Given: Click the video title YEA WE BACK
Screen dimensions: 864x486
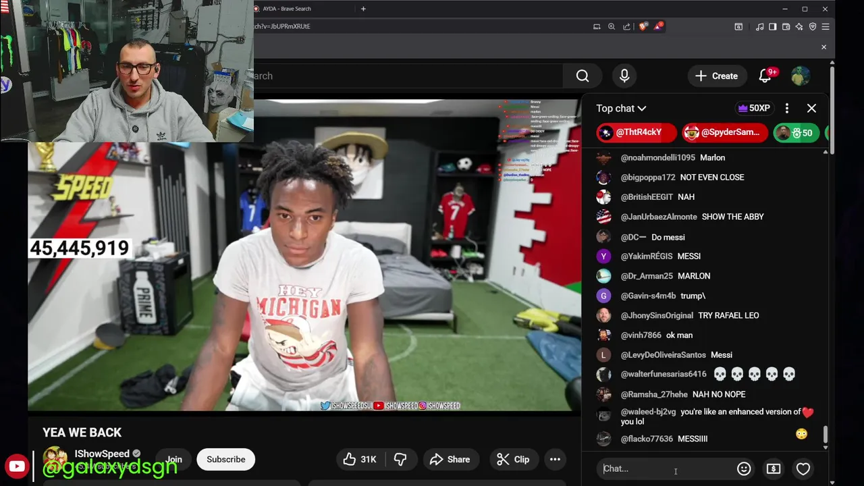Looking at the screenshot, I should point(82,433).
